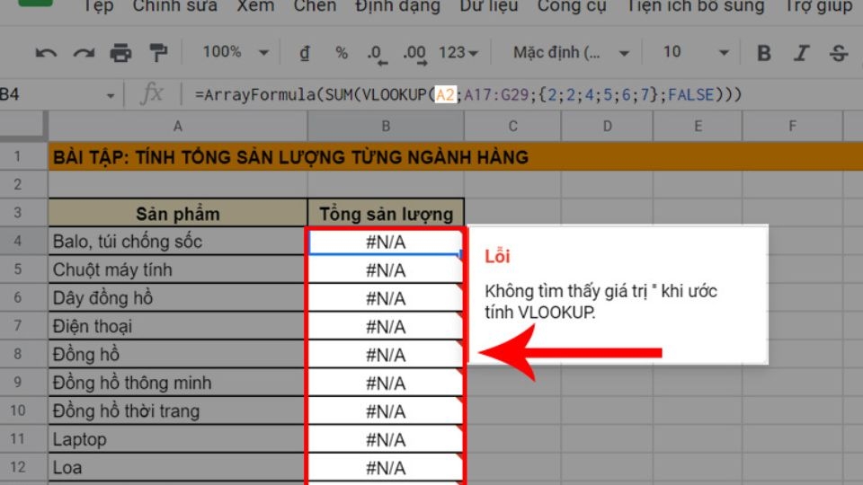The height and width of the screenshot is (485, 863).
Task: Click #N/A cell in Chuột máy tính row
Action: [386, 270]
